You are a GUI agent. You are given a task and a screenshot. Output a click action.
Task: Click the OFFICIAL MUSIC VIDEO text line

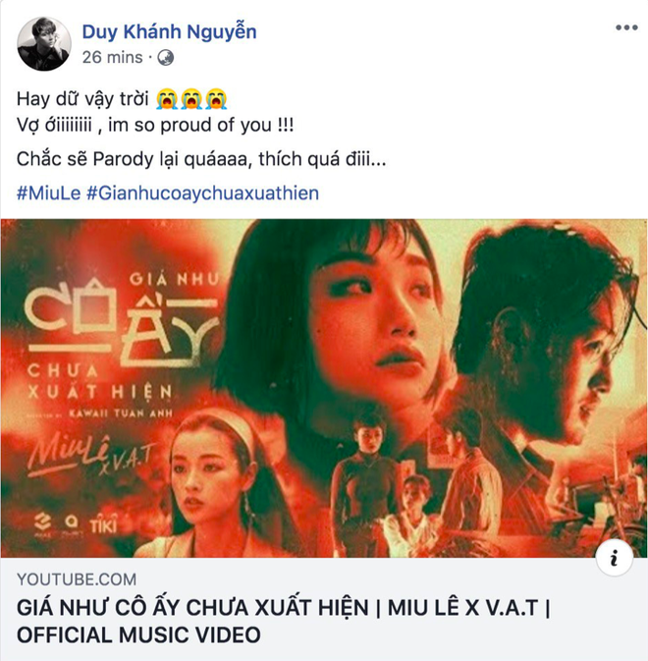[138, 634]
